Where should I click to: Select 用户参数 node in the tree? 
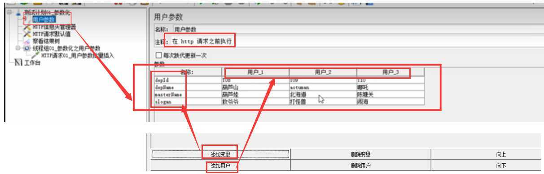[x=44, y=19]
